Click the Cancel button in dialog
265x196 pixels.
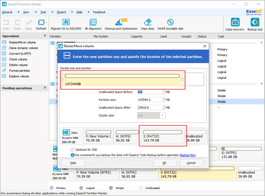click(191, 163)
